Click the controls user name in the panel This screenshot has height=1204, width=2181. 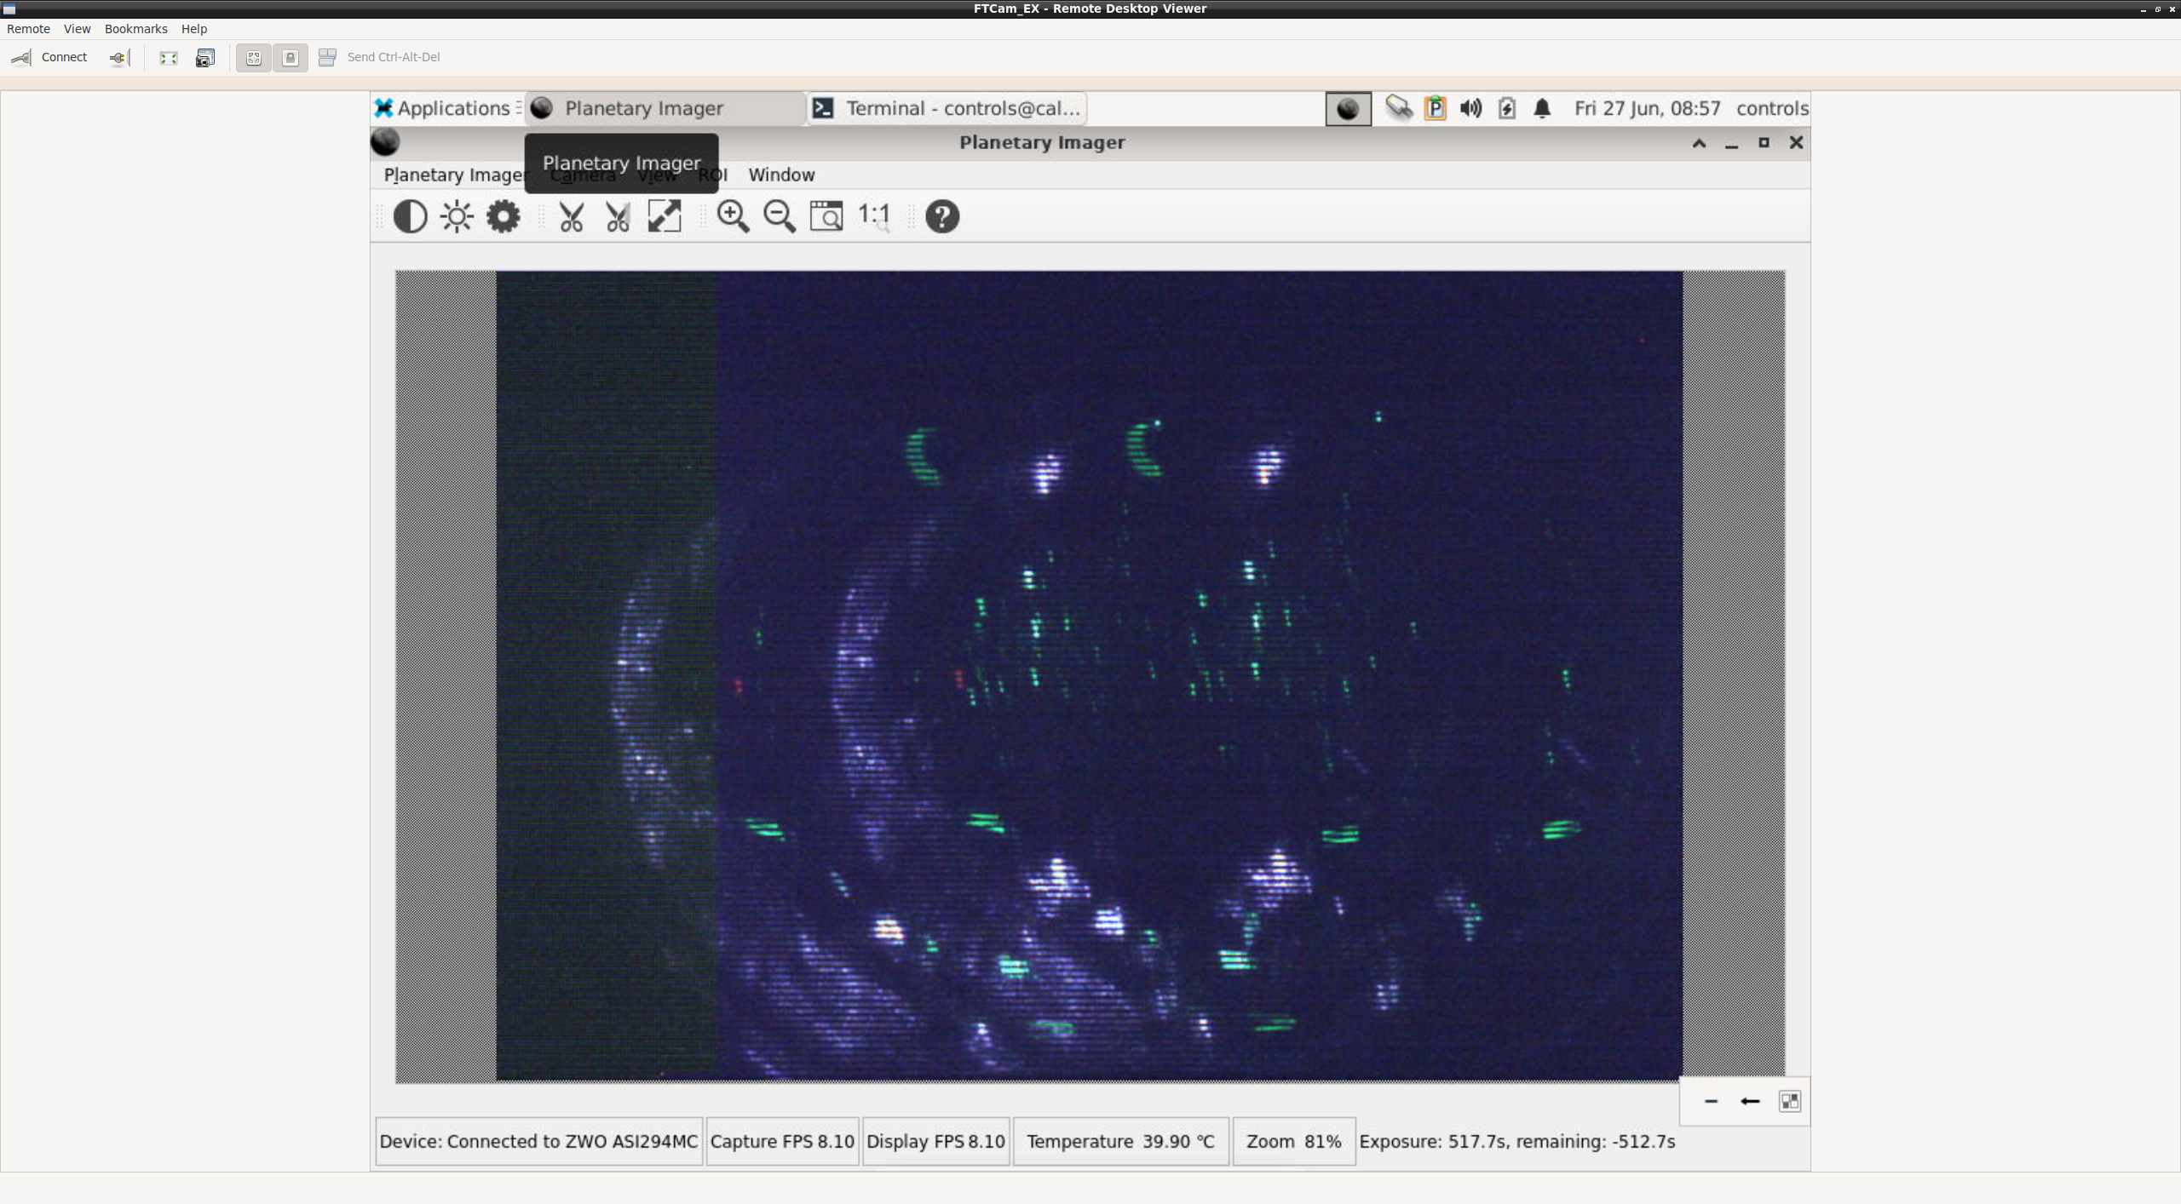(1772, 108)
